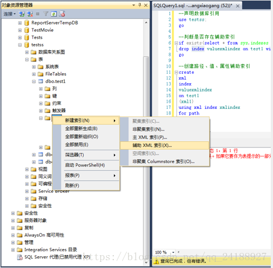Select 非聚集 Columnstore 索引(O)... in the submenu
273x268 pixels.
pyautogui.click(x=165, y=161)
